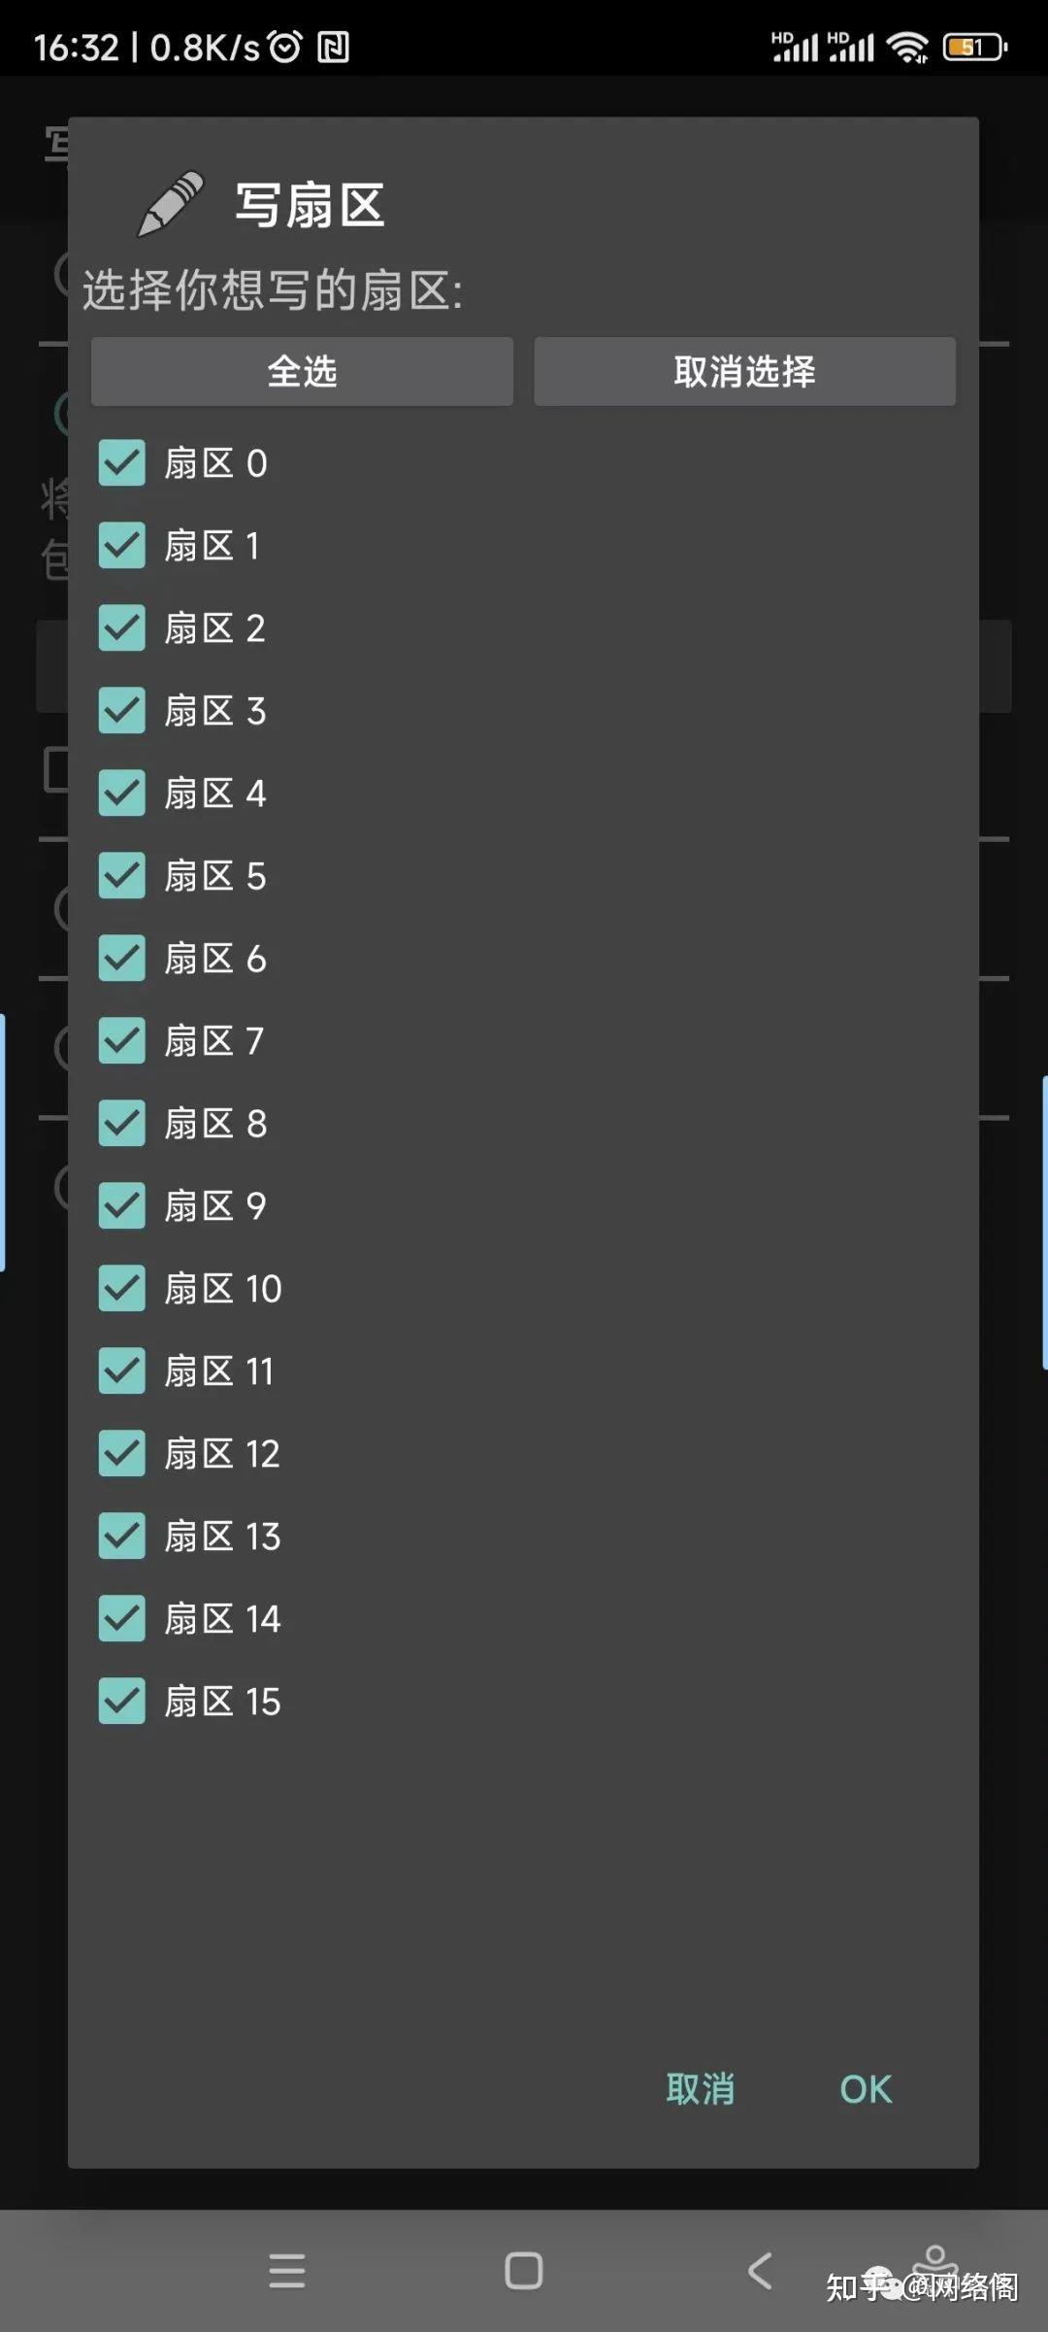Image resolution: width=1048 pixels, height=2332 pixels.
Task: Uncheck the 扇区 15 checkbox
Action: [x=122, y=1702]
